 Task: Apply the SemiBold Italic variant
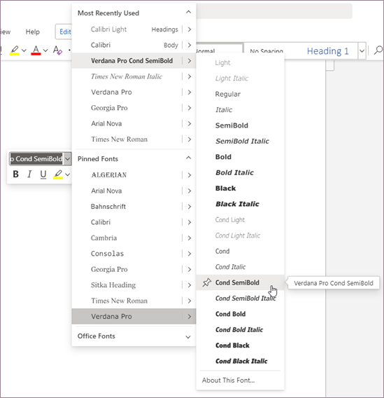tap(240, 142)
